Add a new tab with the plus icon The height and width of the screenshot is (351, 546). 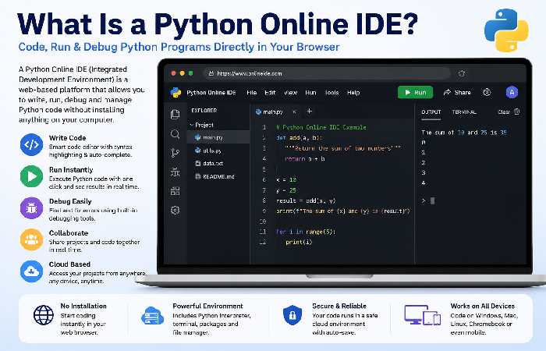(x=309, y=112)
